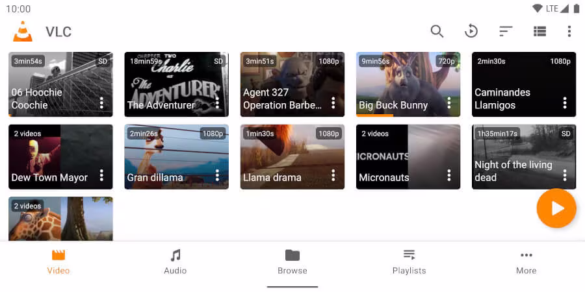
Task: Tap the orange floating play button
Action: click(x=556, y=208)
